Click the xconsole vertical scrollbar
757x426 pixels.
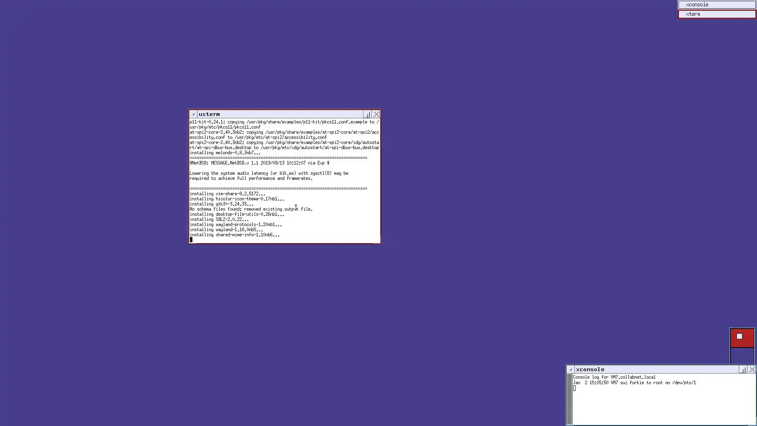click(x=569, y=399)
